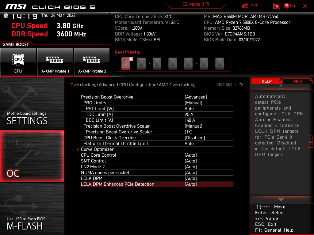The height and width of the screenshot is (235, 314).
Task: Select the NUMA nodes per socket label
Action: pos(105,173)
